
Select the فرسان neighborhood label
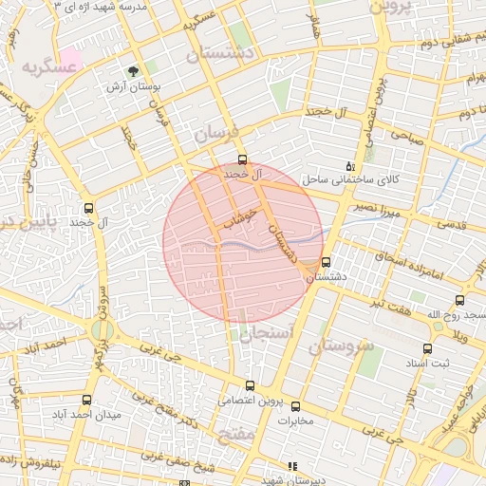(x=216, y=134)
